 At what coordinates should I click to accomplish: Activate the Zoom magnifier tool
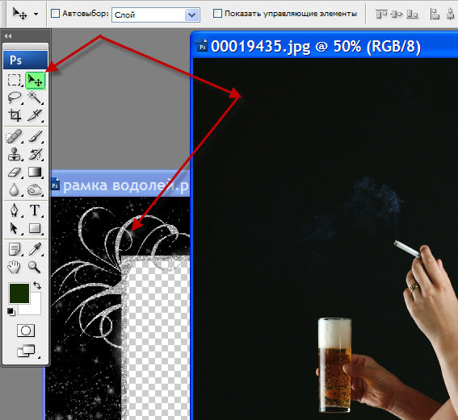[x=34, y=267]
